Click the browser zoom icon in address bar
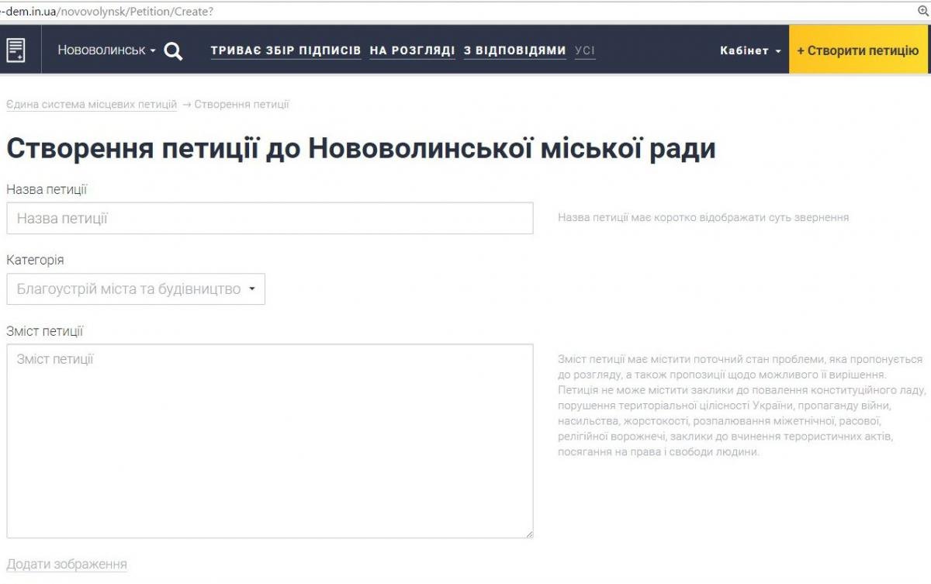Viewport: 931px width, 584px height. 922,11
